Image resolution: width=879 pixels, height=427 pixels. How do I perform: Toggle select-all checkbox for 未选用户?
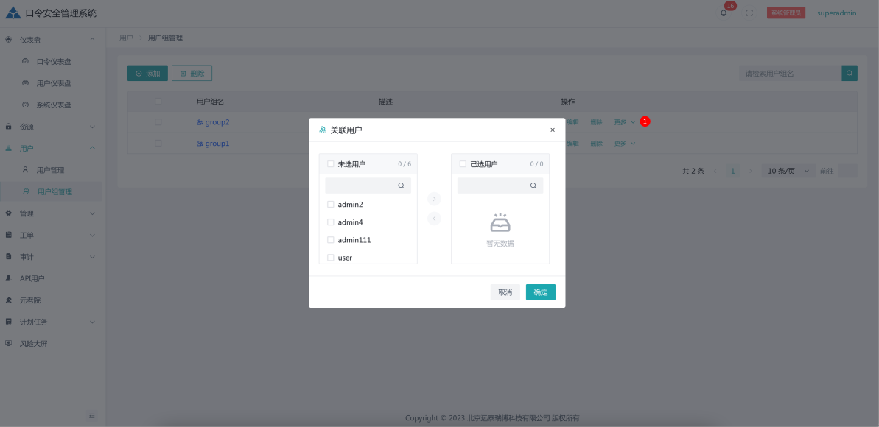click(331, 164)
